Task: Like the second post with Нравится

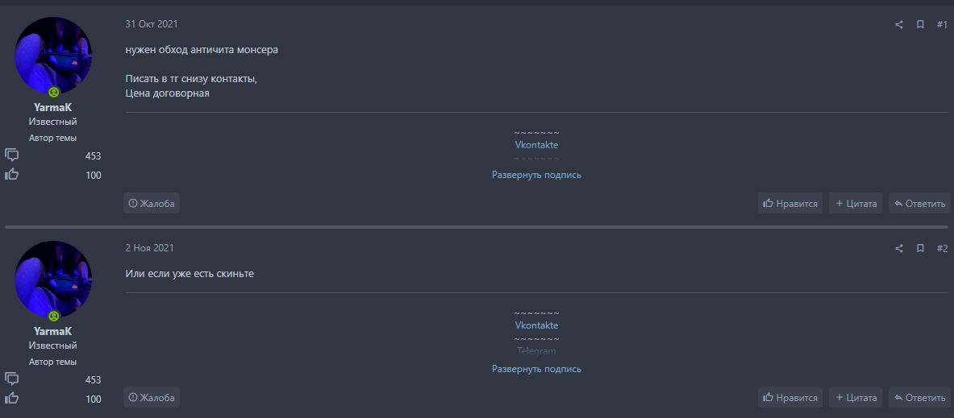Action: click(790, 397)
